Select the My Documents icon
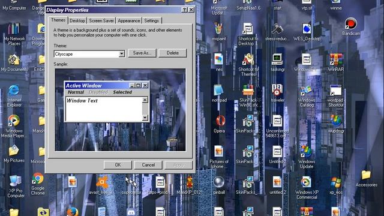 tap(14, 63)
